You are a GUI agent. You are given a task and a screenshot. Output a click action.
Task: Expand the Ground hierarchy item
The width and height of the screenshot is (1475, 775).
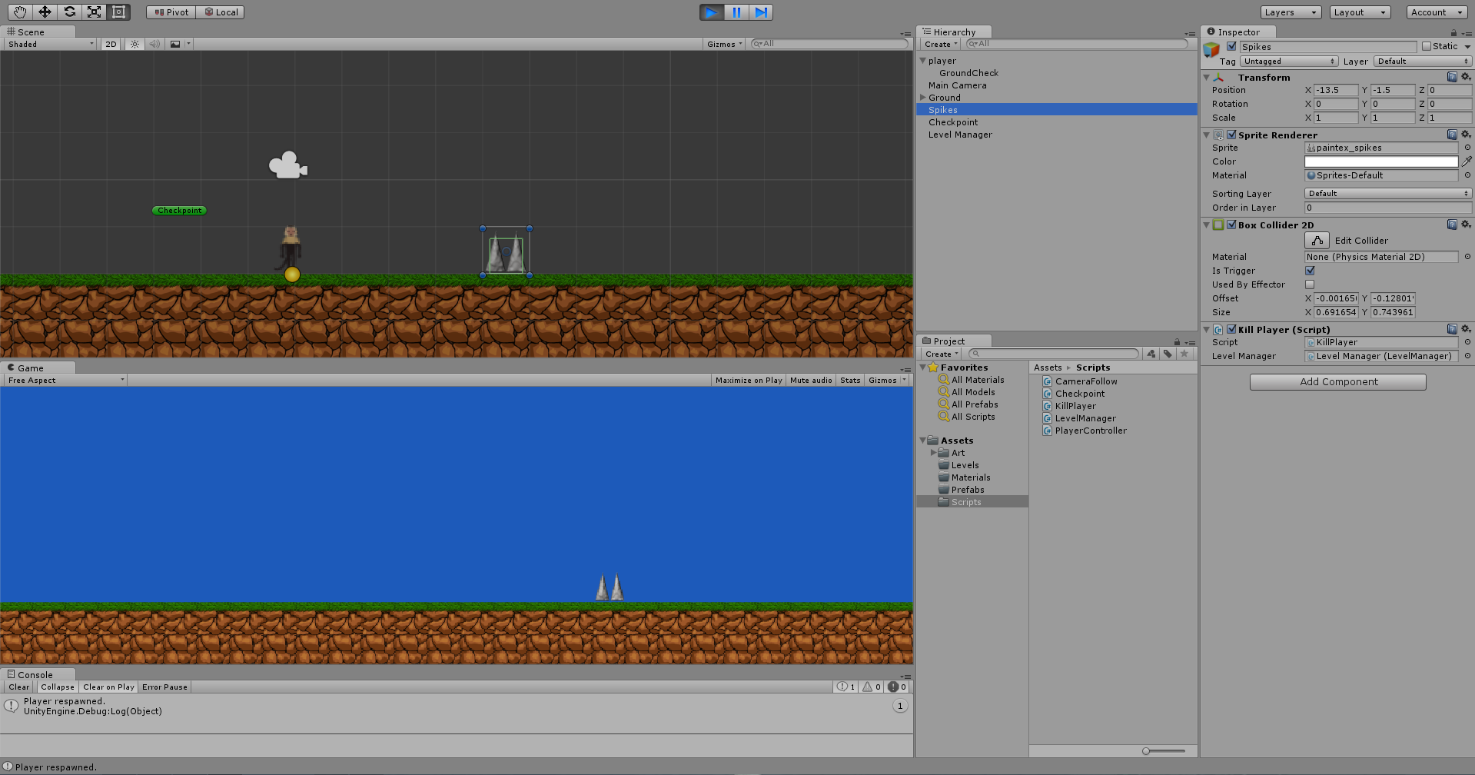[x=922, y=98]
